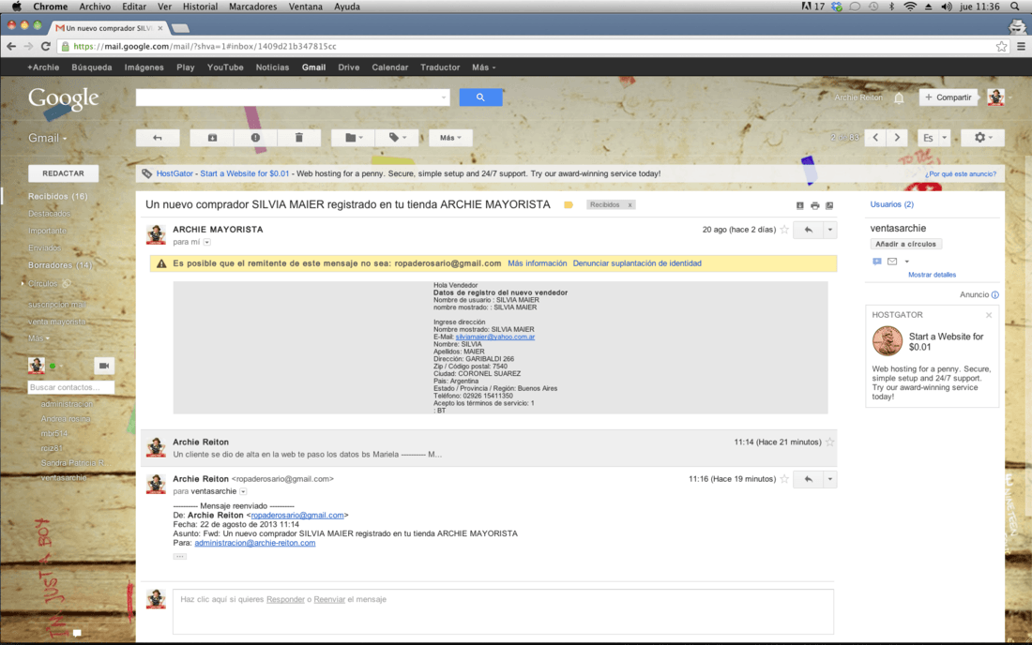The width and height of the screenshot is (1032, 645).
Task: Open Enviados folder
Action: click(45, 247)
